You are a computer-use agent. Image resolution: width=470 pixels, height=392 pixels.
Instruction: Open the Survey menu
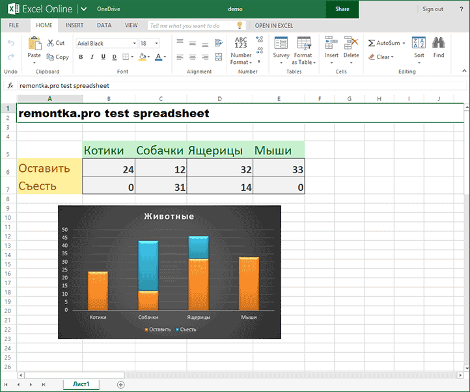pos(281,50)
